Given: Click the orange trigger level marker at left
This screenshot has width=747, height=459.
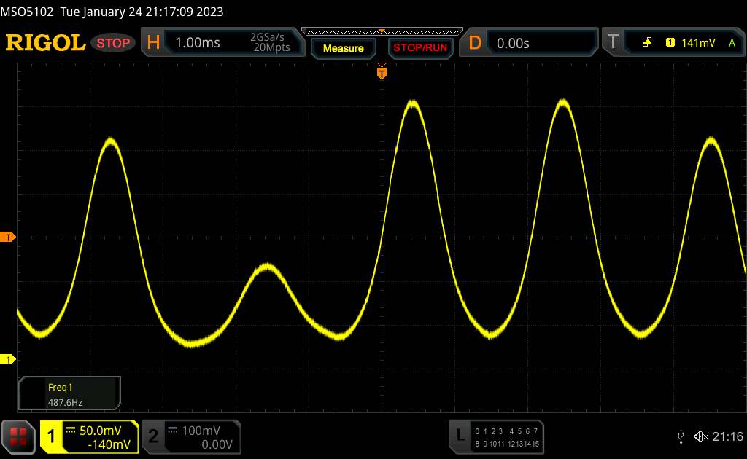Looking at the screenshot, I should pyautogui.click(x=7, y=237).
